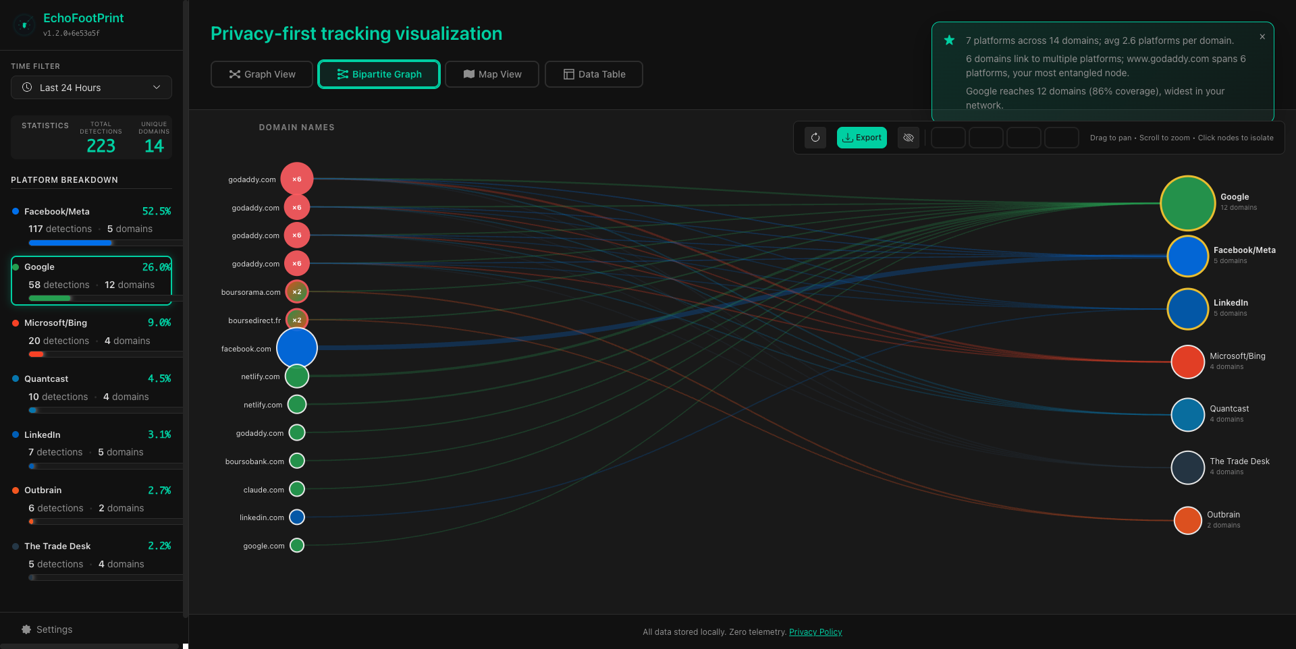1296x649 pixels.
Task: Toggle the Google platform filter in sidebar
Action: pyautogui.click(x=91, y=275)
